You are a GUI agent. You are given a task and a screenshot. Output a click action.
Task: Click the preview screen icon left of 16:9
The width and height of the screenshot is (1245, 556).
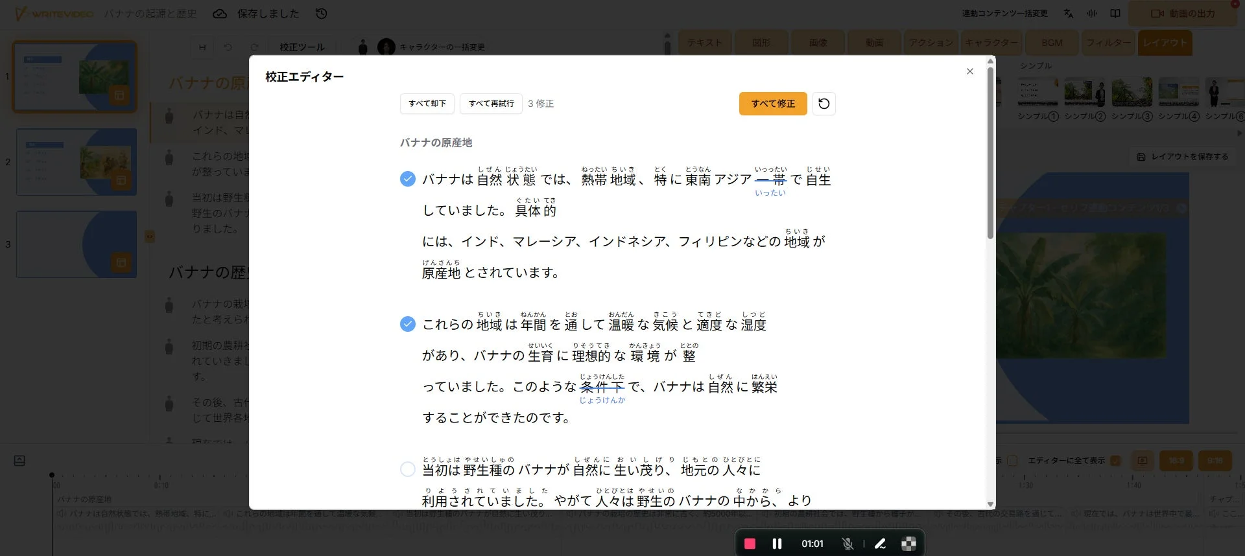1143,461
